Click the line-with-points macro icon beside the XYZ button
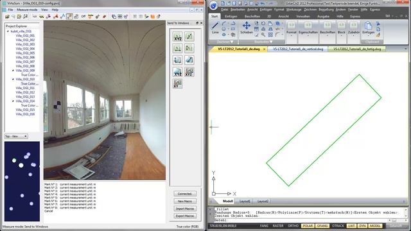Screen dimensions: 411x231 189,37
